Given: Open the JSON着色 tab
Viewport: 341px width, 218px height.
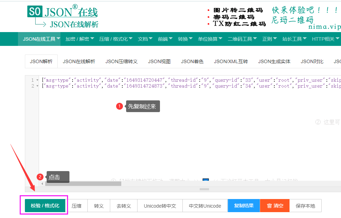Looking at the screenshot, I should 192,61.
